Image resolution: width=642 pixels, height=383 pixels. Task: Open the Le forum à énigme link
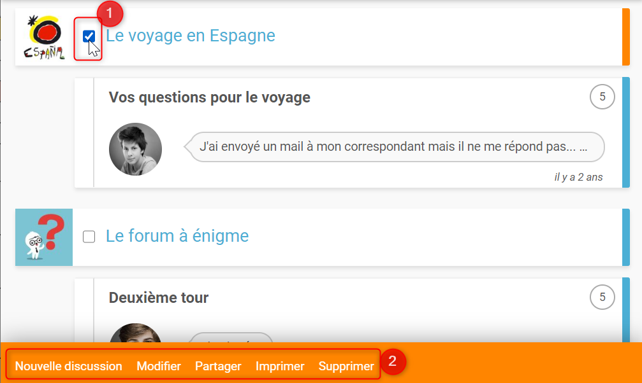177,237
